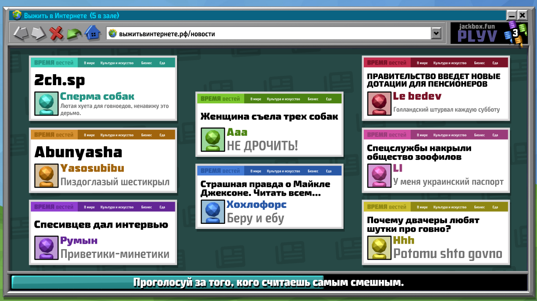The width and height of the screenshot is (537, 301).
Task: Click Бизнес tab on Спесивцев card
Action: [x=147, y=207]
